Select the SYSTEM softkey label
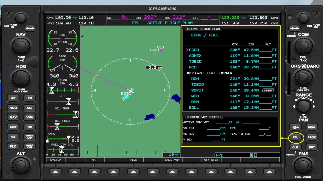323x181 pixels. [56, 160]
